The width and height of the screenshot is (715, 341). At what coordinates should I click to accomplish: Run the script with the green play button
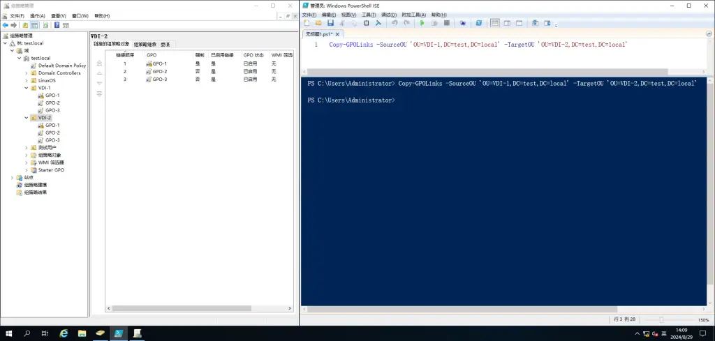pos(422,23)
